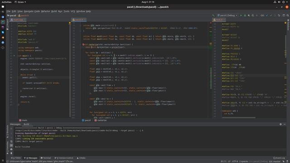Open the Database tool window side button
290x163 pixels.
[288, 25]
